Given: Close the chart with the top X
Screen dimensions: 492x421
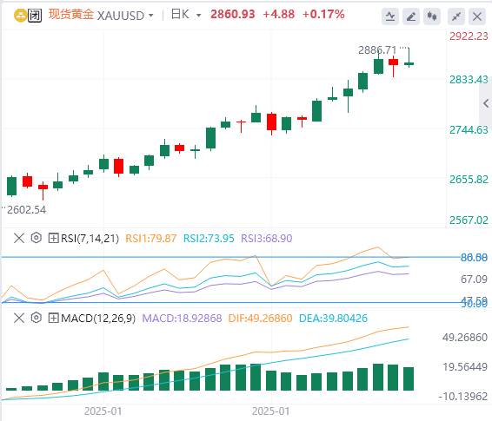Looking at the screenshot, I should pos(477,16).
